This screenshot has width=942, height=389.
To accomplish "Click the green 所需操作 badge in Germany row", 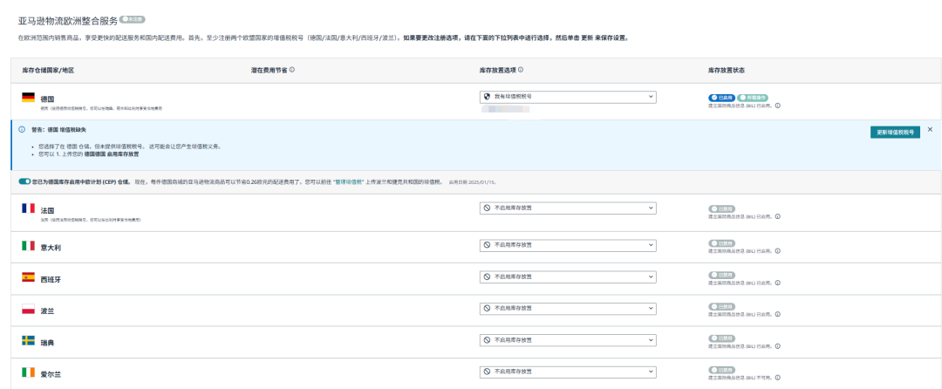I will [752, 98].
